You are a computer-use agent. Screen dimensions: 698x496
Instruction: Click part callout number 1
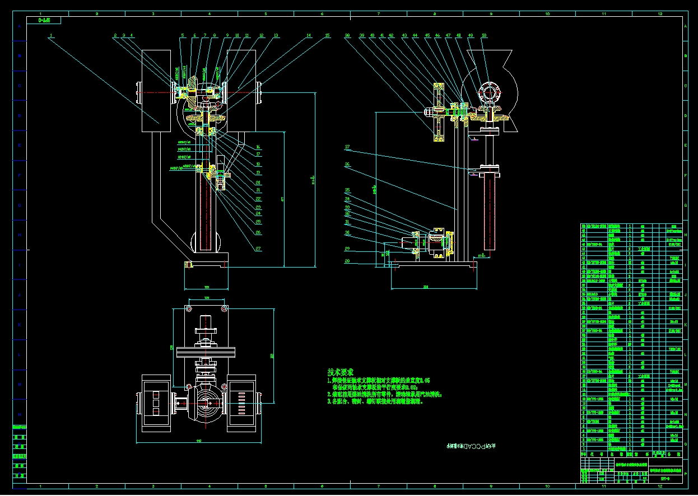click(50, 36)
